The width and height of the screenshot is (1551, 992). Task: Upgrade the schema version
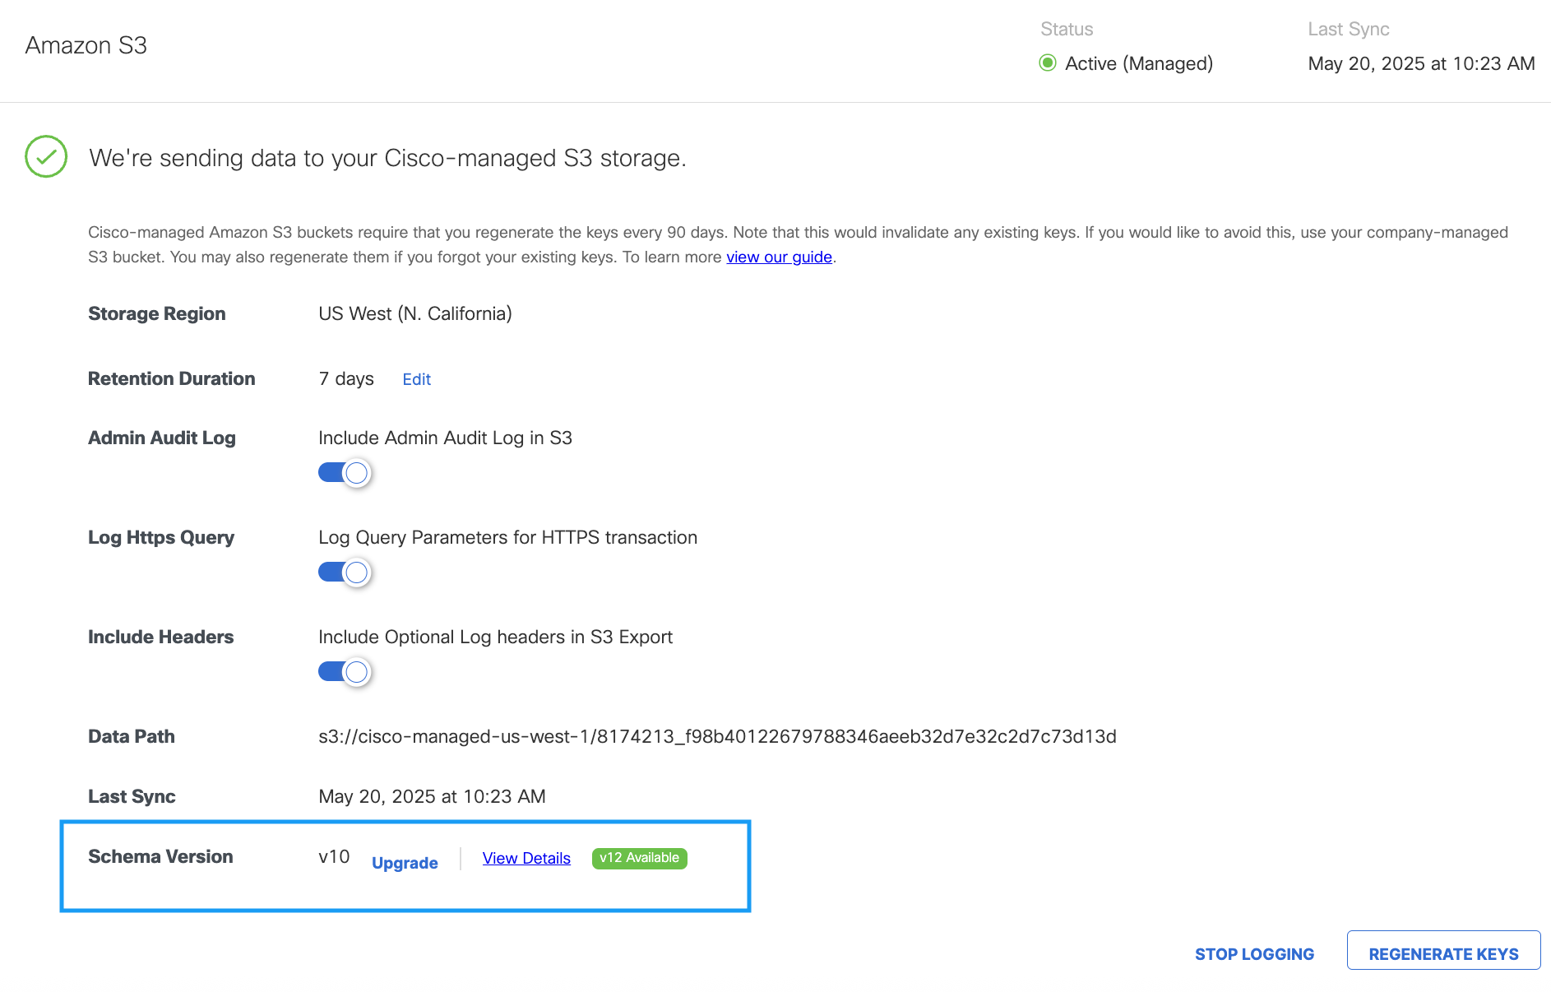405,863
